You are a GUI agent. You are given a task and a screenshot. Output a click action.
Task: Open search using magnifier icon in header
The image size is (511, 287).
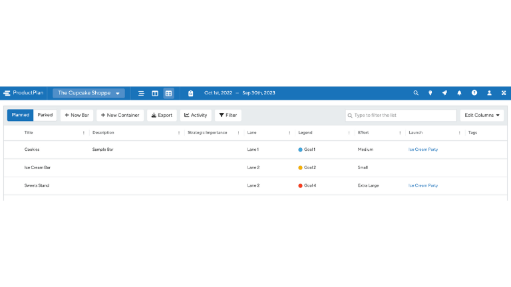click(416, 93)
